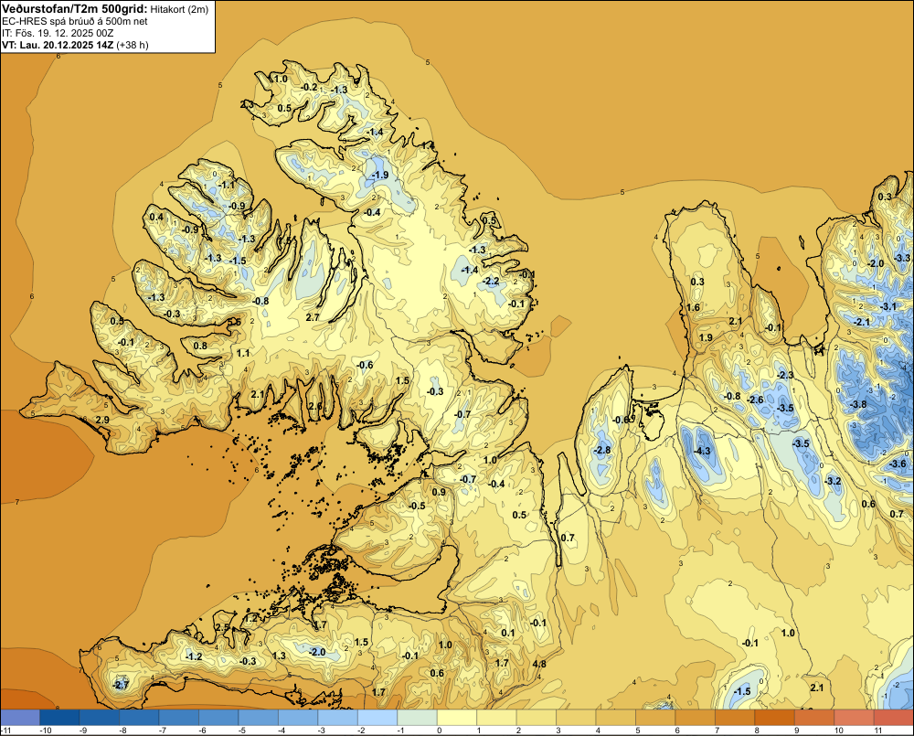
Task: Click the 0.8 temperature value
Action: [x=200, y=346]
